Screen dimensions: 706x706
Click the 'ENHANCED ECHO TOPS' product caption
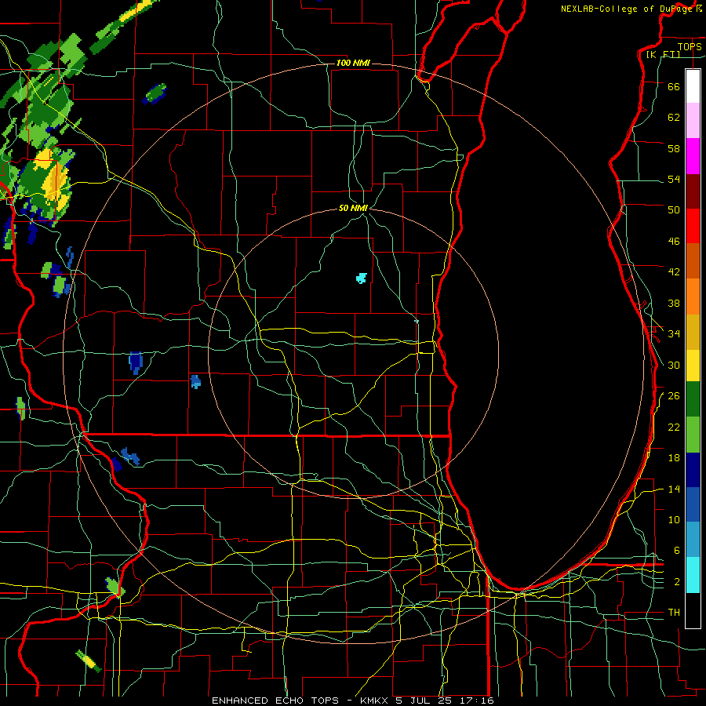(275, 701)
